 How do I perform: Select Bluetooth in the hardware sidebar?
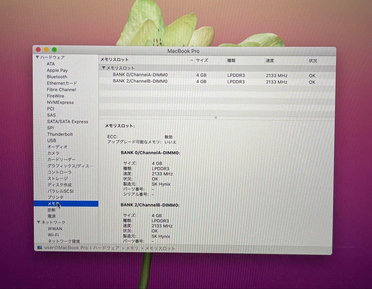(x=57, y=76)
